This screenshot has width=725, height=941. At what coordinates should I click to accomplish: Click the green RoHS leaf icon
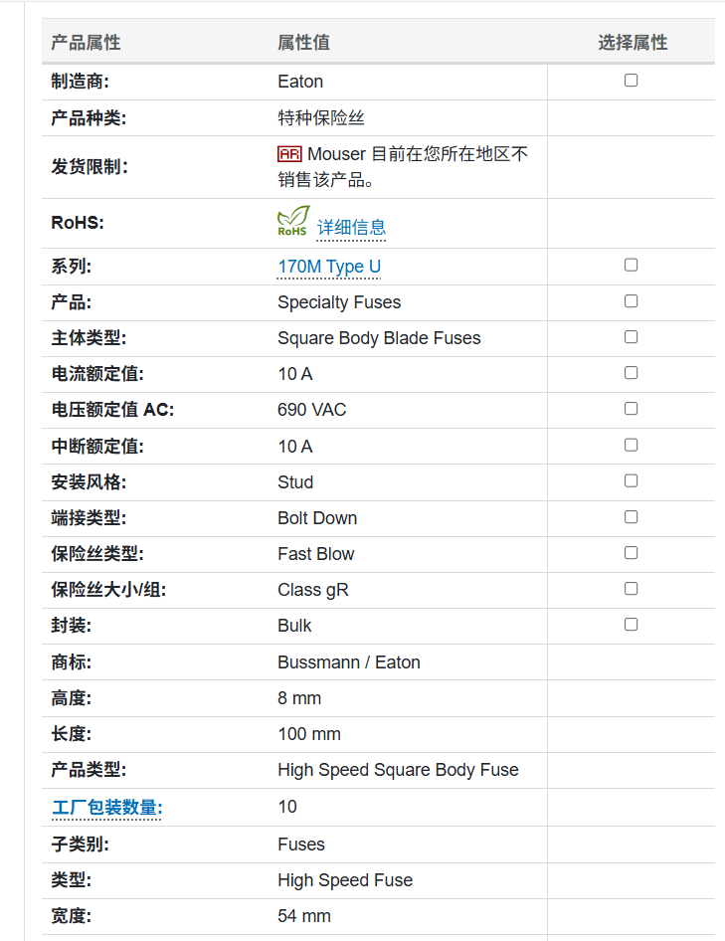(x=293, y=221)
